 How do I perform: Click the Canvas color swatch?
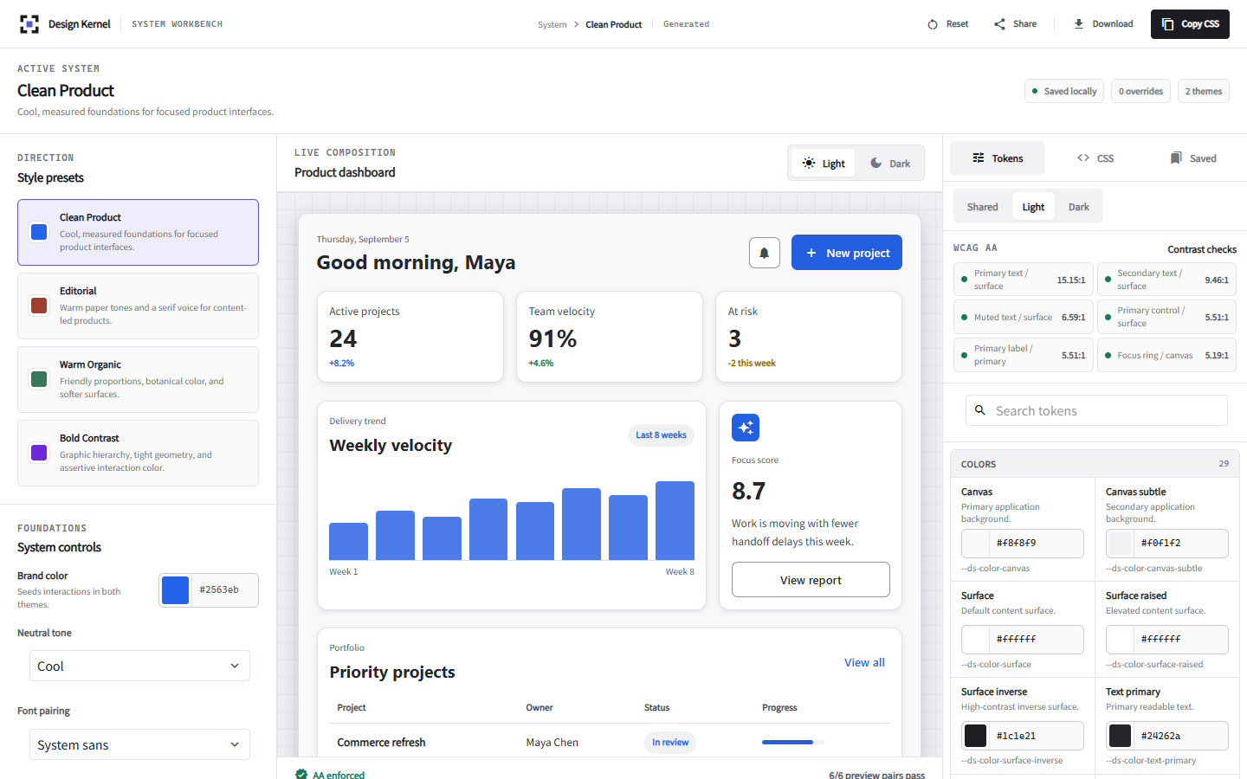point(976,544)
